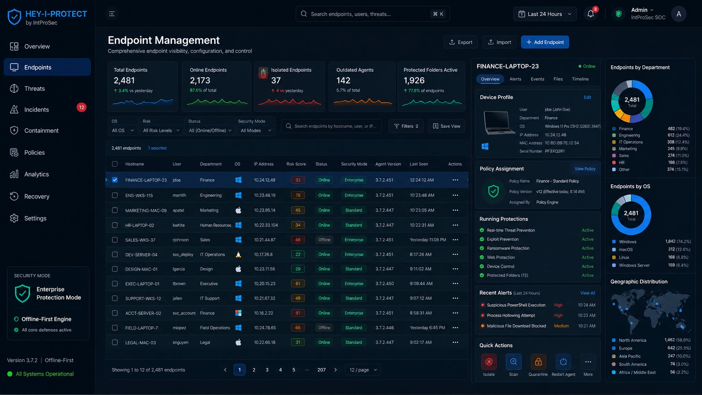The height and width of the screenshot is (395, 702).
Task: Check the SALES-WKS-37 row checkbox
Action: (115, 240)
